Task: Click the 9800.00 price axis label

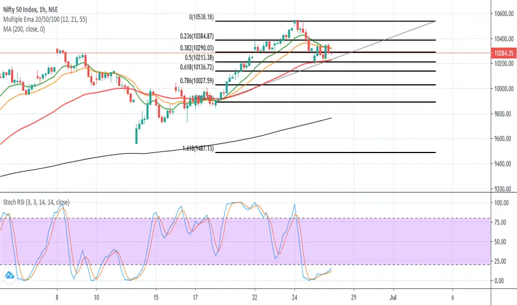Action: [504, 114]
